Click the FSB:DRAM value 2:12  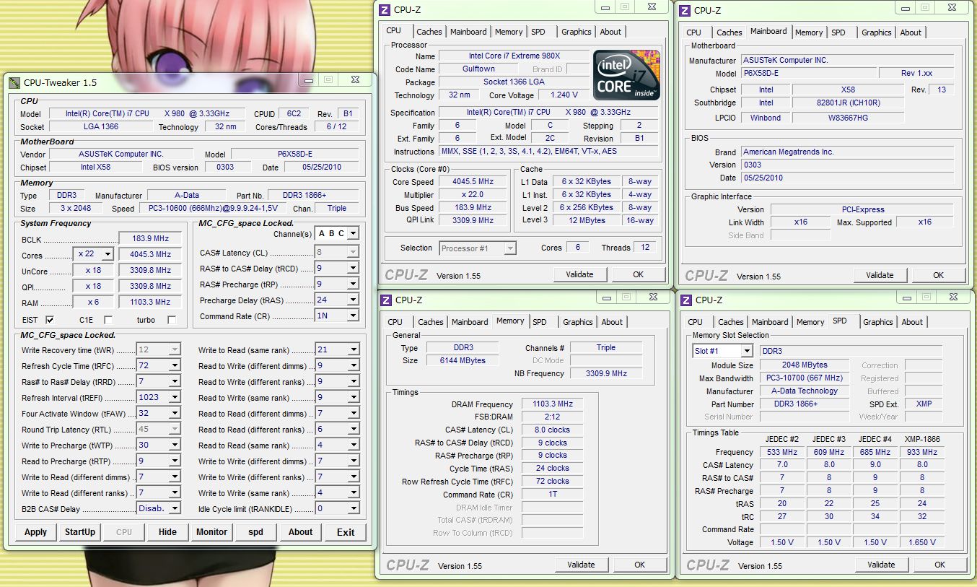(x=553, y=417)
